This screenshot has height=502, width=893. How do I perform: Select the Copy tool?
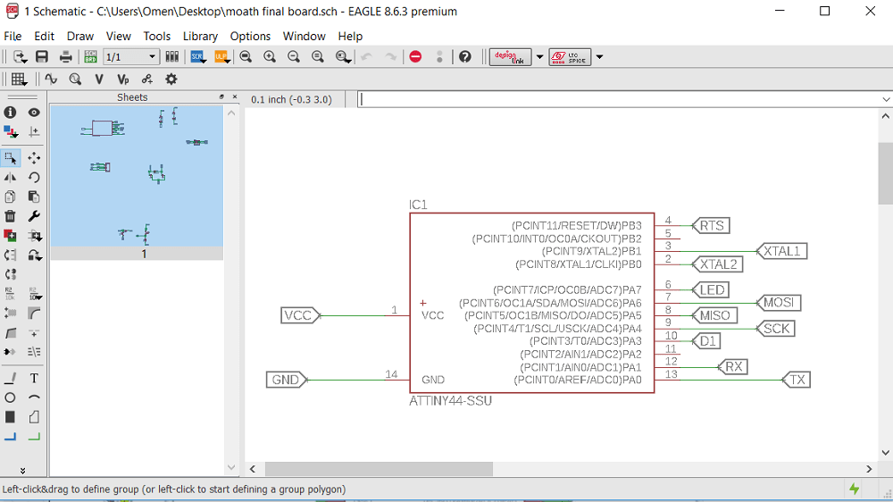[x=10, y=197]
